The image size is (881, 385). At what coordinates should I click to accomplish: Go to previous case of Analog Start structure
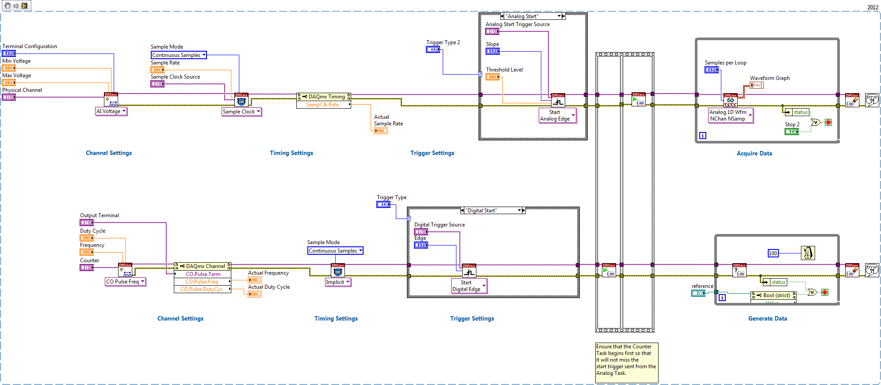coord(502,16)
